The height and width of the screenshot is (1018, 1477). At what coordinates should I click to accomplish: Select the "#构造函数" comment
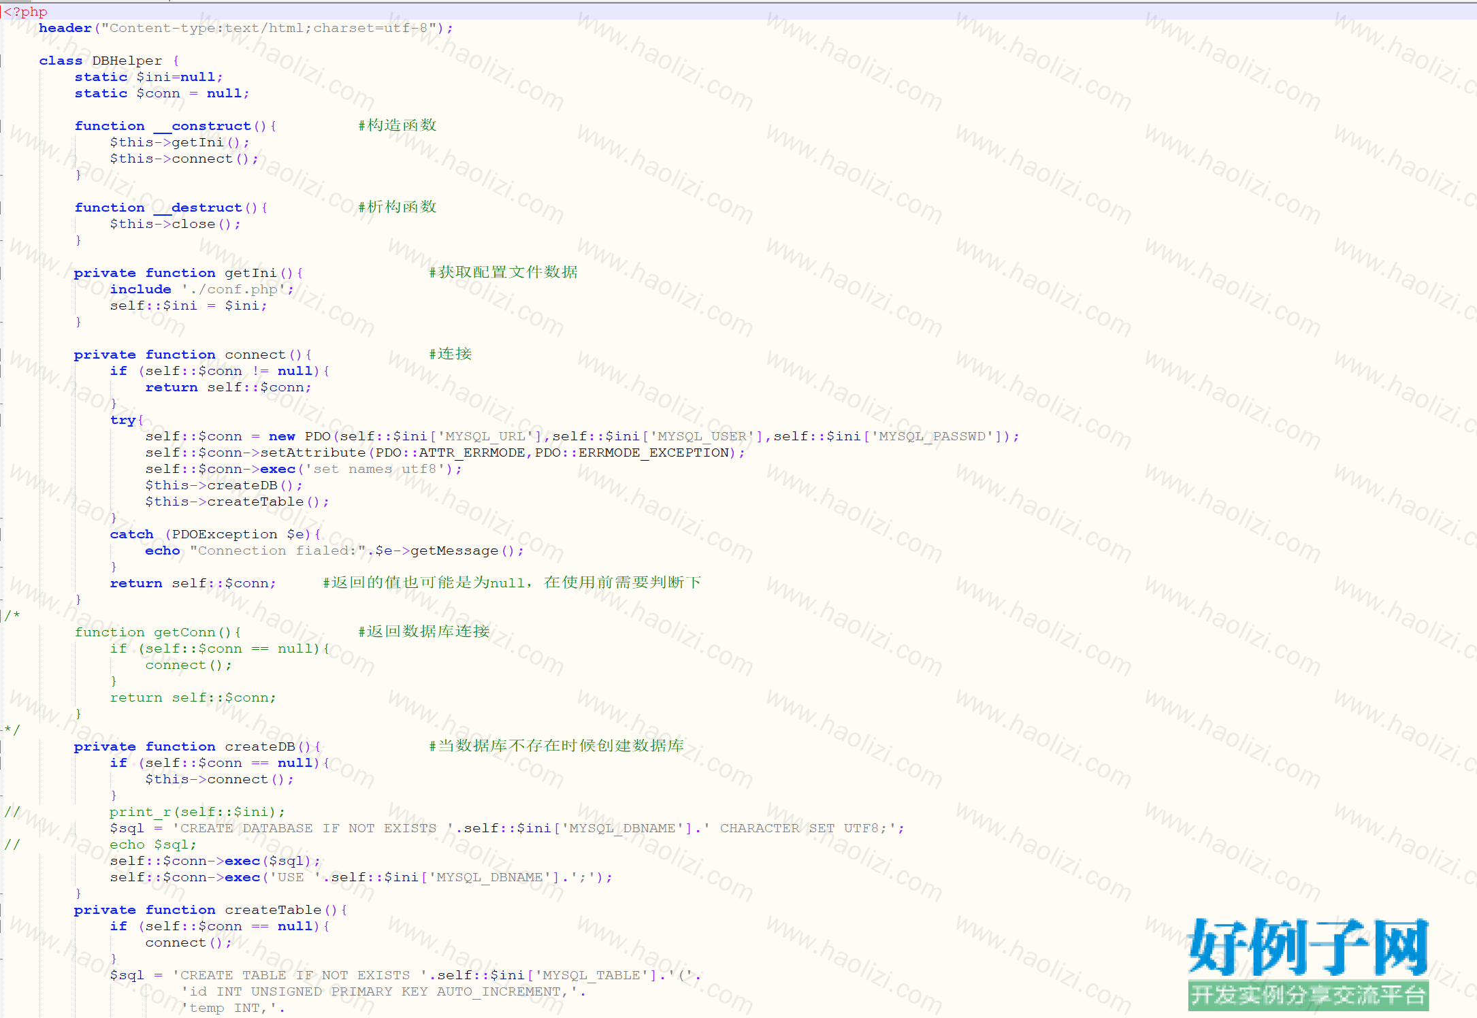tap(397, 125)
